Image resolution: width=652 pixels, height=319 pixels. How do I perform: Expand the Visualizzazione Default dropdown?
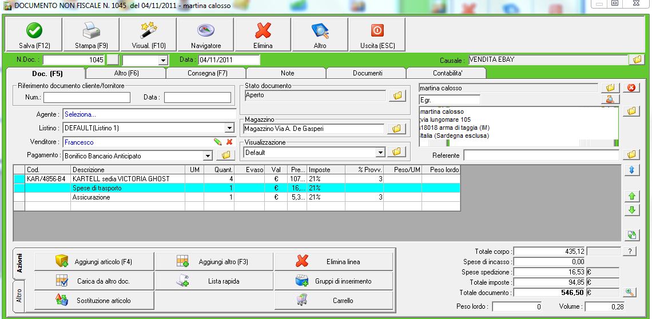tap(380, 153)
